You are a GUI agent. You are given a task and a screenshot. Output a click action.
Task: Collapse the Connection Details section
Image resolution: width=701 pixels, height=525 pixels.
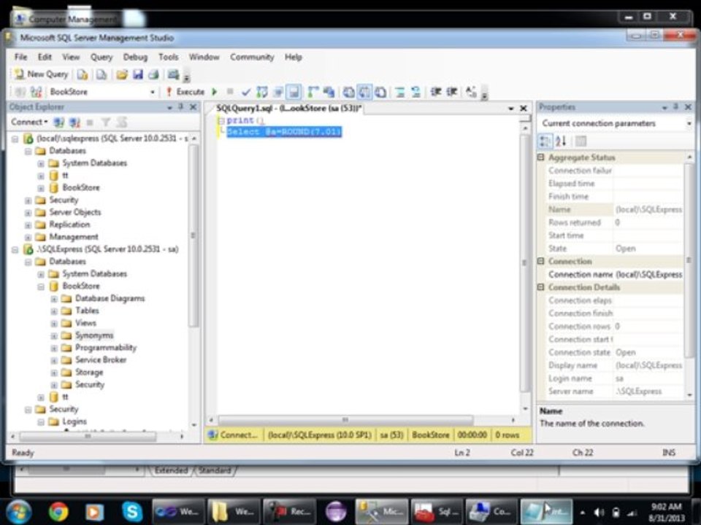540,287
